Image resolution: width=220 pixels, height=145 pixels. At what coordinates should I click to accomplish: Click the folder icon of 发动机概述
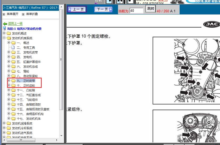[9, 33]
